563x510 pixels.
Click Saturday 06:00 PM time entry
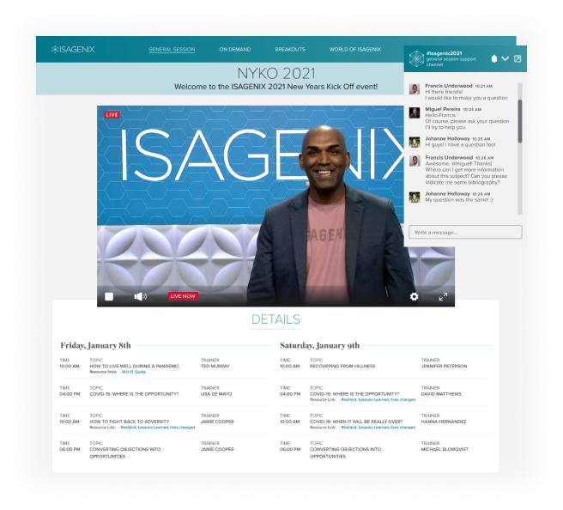click(290, 449)
